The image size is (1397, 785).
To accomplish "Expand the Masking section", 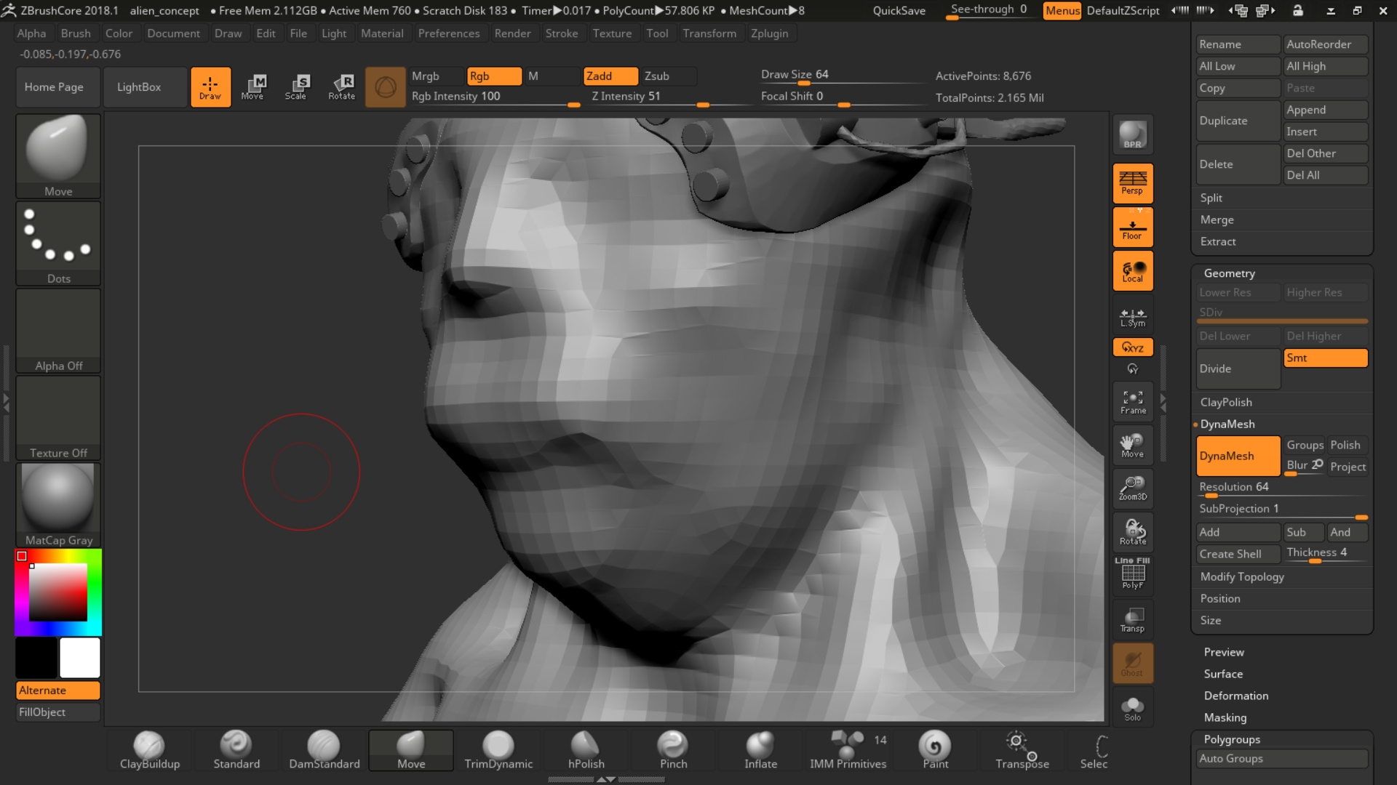I will [1225, 717].
